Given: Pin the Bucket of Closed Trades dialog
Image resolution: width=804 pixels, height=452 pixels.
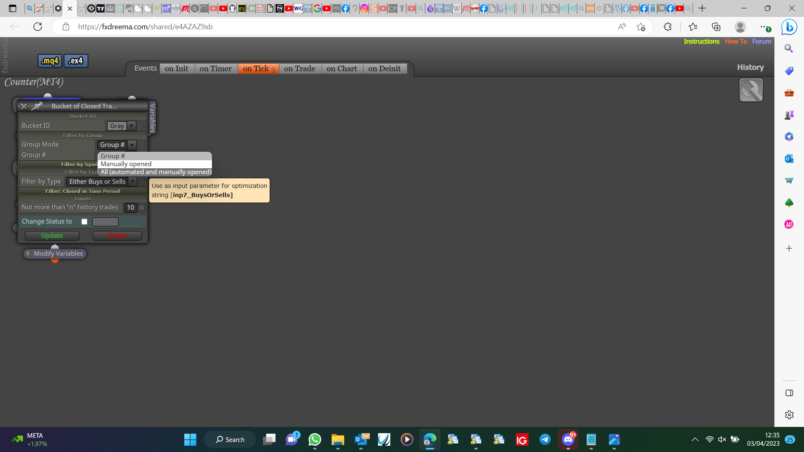Looking at the screenshot, I should coord(37,106).
